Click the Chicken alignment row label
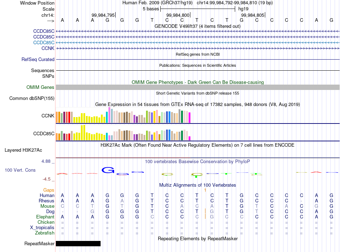Viewport: 340px width, 252px height. tap(46, 222)
